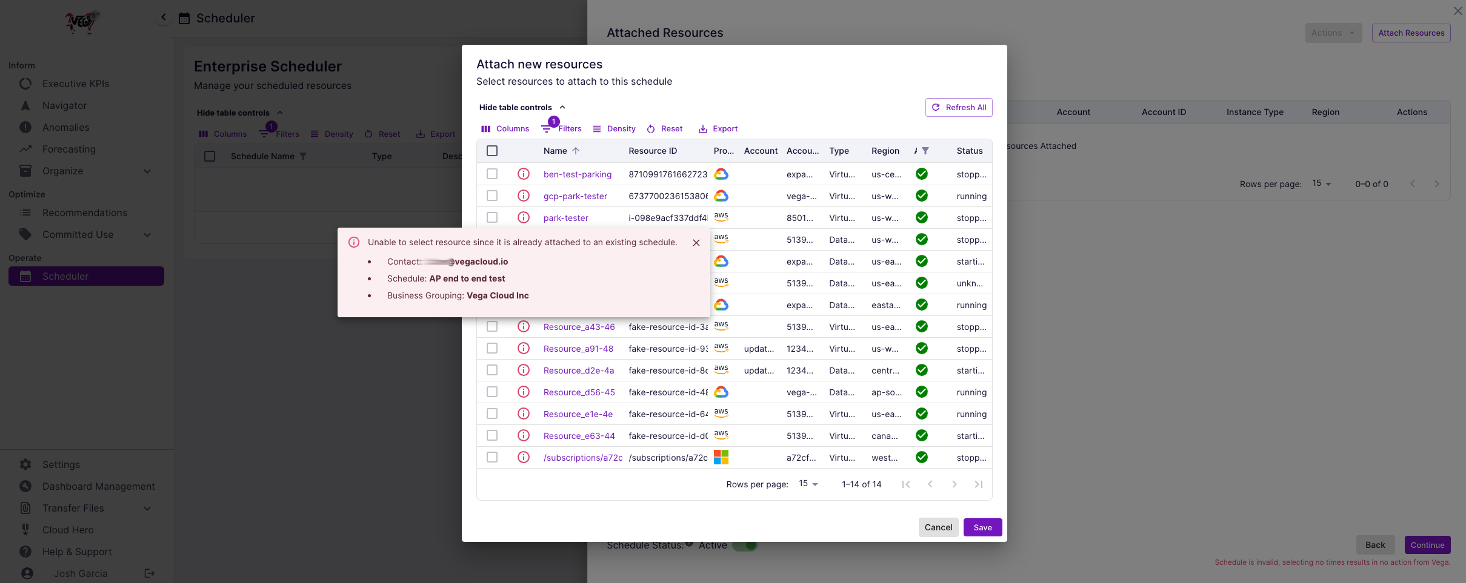
Task: Cancel the Attach new resources dialog
Action: click(x=938, y=527)
